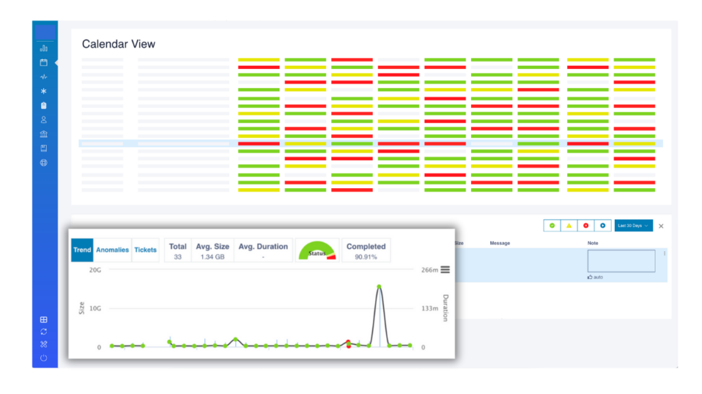This screenshot has height=394, width=702.
Task: Open the crossed tools settings icon
Action: pos(43,345)
